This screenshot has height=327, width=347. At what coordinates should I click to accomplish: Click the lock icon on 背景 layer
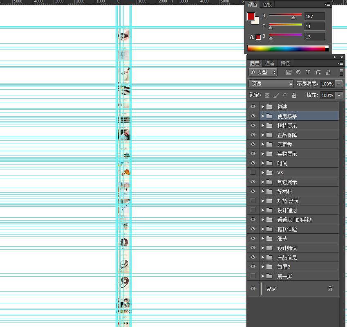(330, 289)
